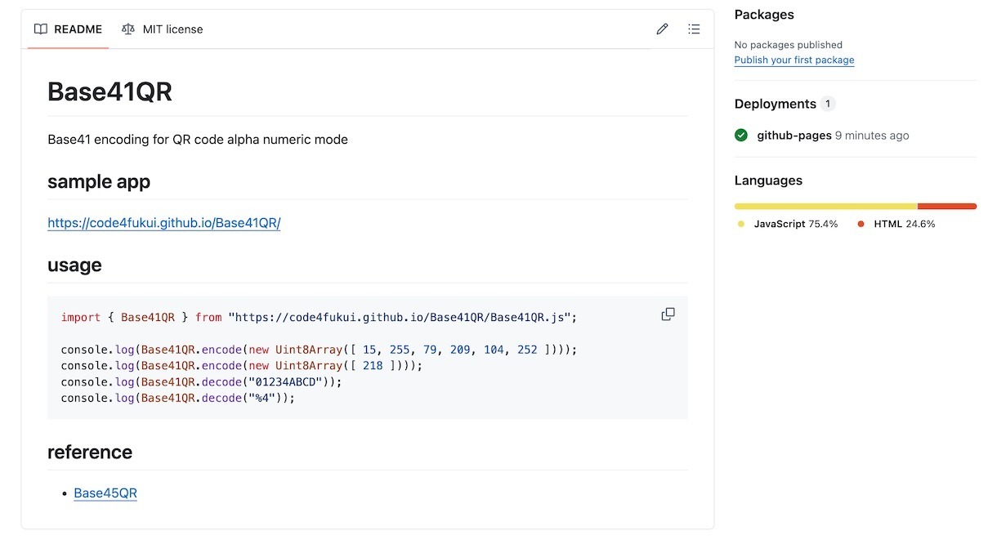Viewport: 997px width, 544px height.
Task: Select the HTML 24.6% language label
Action: coord(904,224)
